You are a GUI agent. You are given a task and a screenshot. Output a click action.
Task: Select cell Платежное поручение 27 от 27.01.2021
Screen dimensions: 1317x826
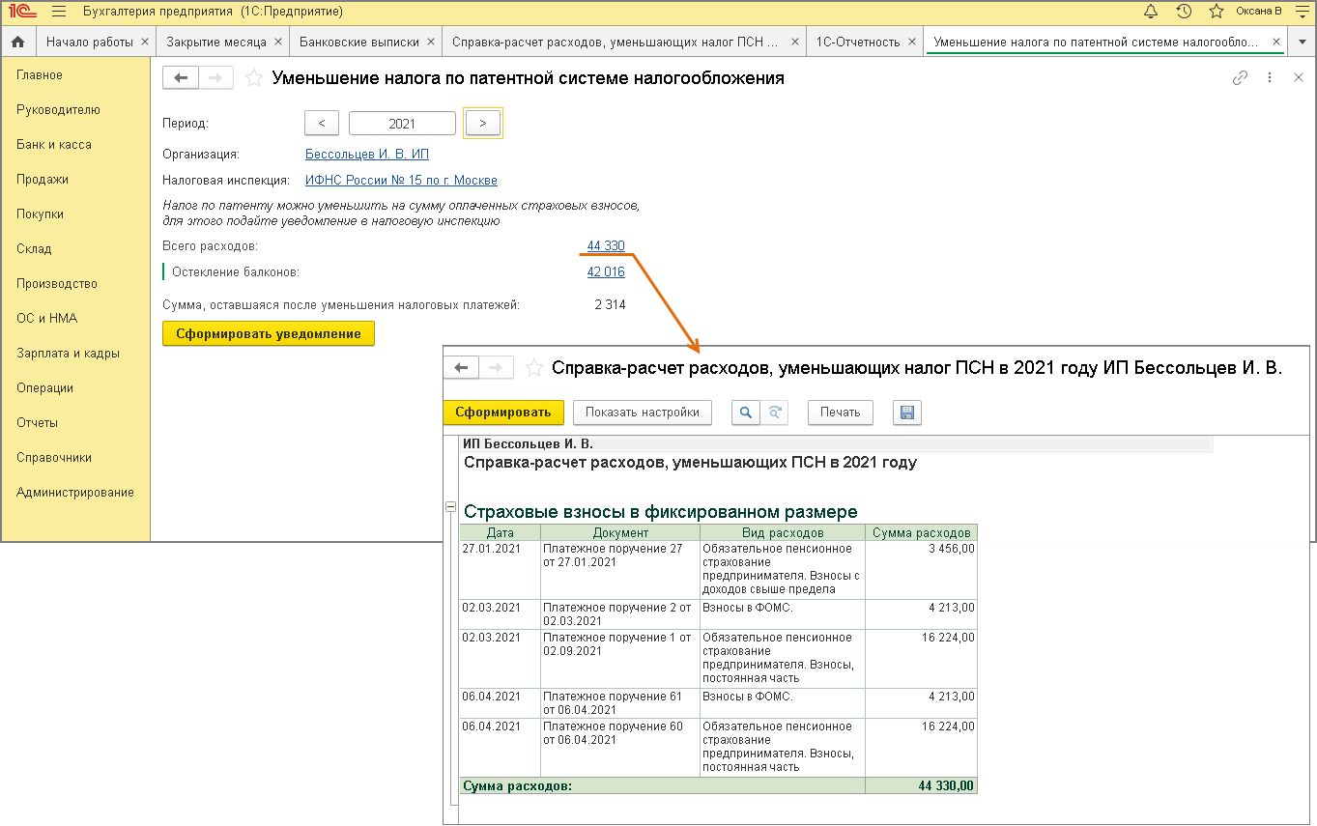tap(620, 570)
